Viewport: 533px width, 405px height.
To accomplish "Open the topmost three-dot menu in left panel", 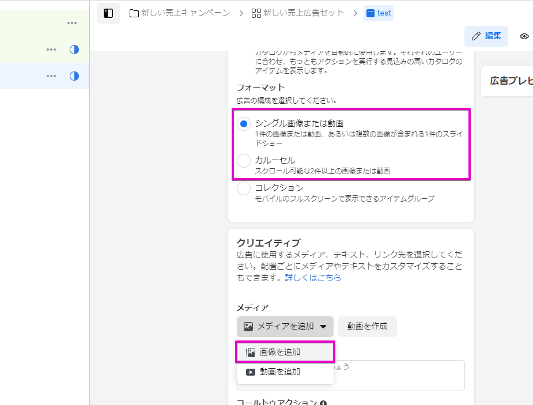I will point(71,23).
